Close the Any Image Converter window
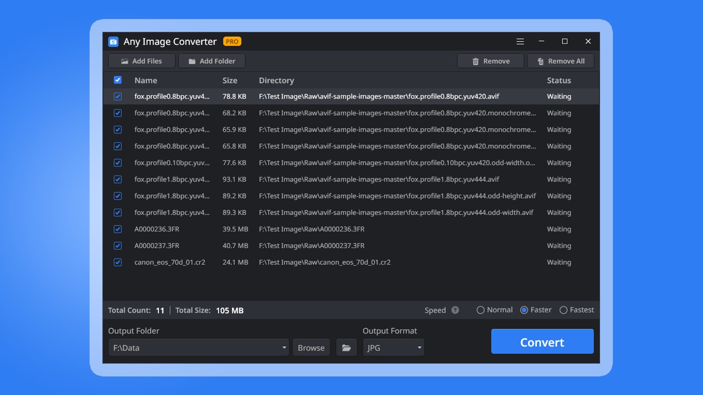 588,41
